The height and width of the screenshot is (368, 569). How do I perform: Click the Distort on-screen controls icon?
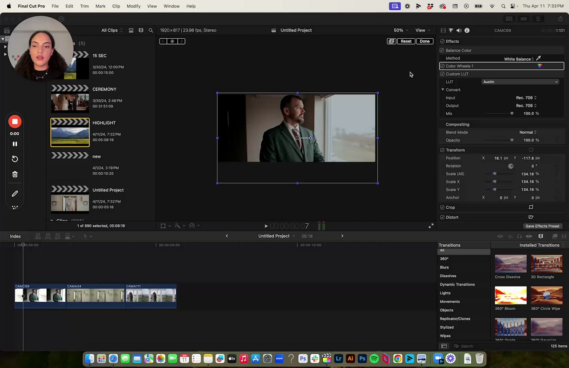click(531, 217)
